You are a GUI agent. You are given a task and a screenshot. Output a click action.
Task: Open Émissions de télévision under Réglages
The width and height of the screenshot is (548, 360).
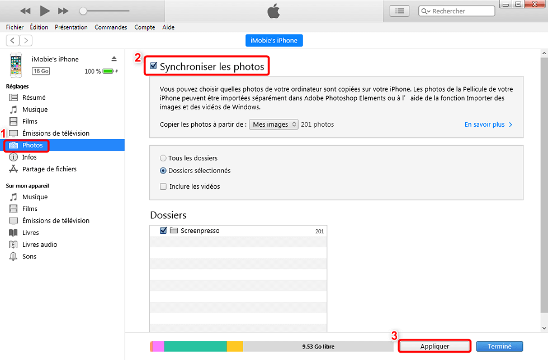pos(56,133)
